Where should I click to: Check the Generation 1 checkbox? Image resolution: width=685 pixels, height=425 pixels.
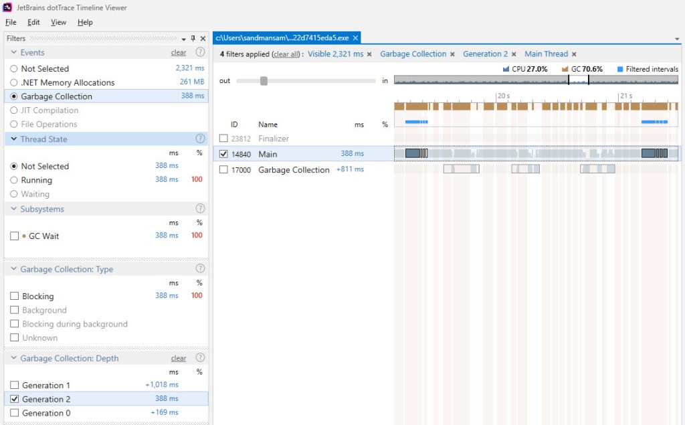click(15, 386)
